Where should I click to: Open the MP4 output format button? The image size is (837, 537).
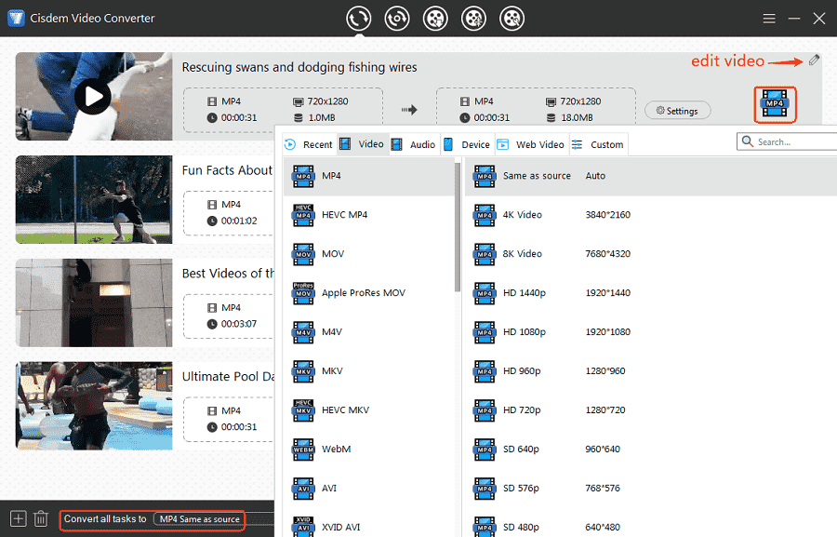[775, 104]
